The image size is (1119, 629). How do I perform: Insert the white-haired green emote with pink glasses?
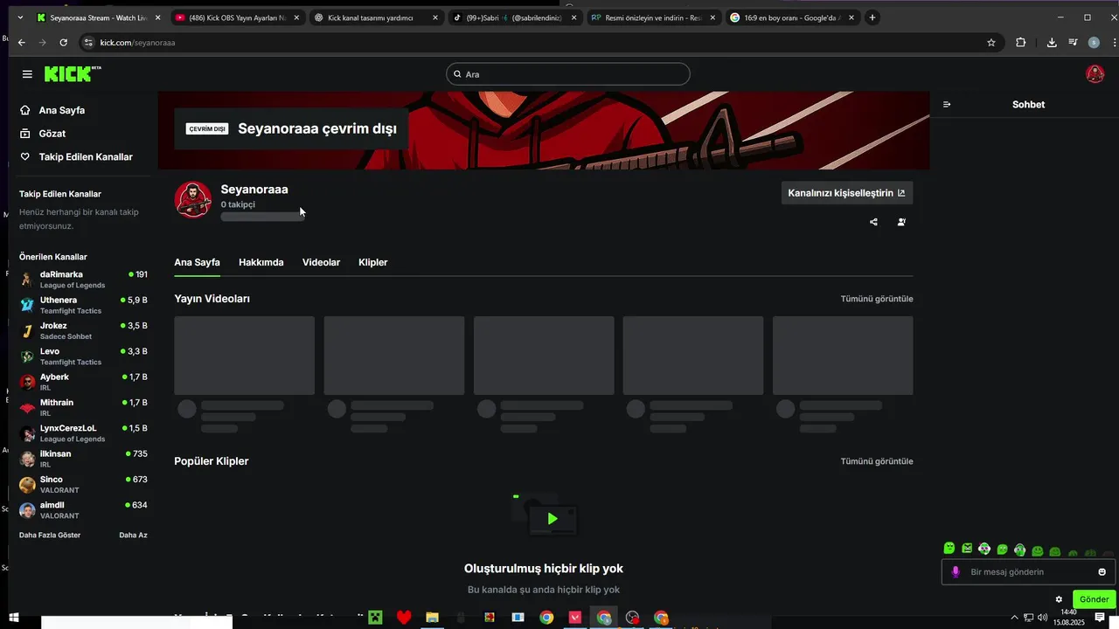[x=984, y=549]
